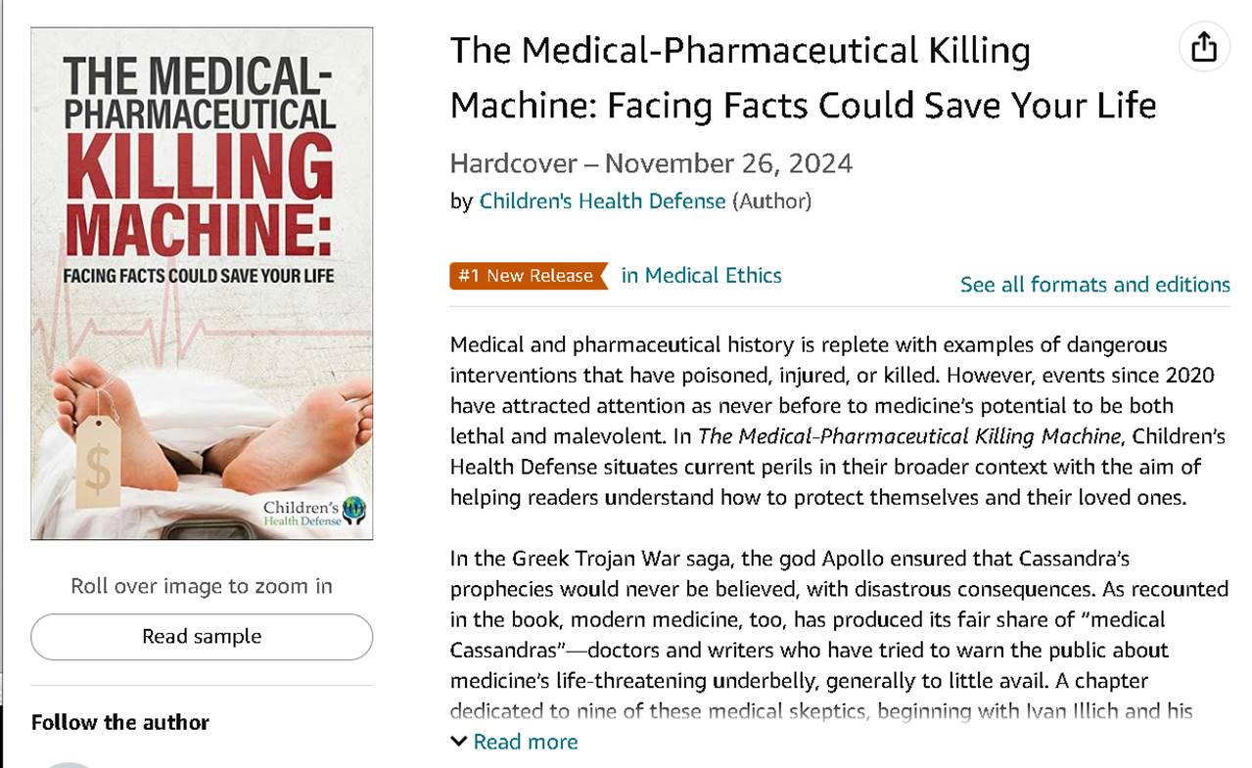Viewport: 1252px width, 768px height.
Task: Click the "(Author)" label beside author name
Action: [772, 202]
